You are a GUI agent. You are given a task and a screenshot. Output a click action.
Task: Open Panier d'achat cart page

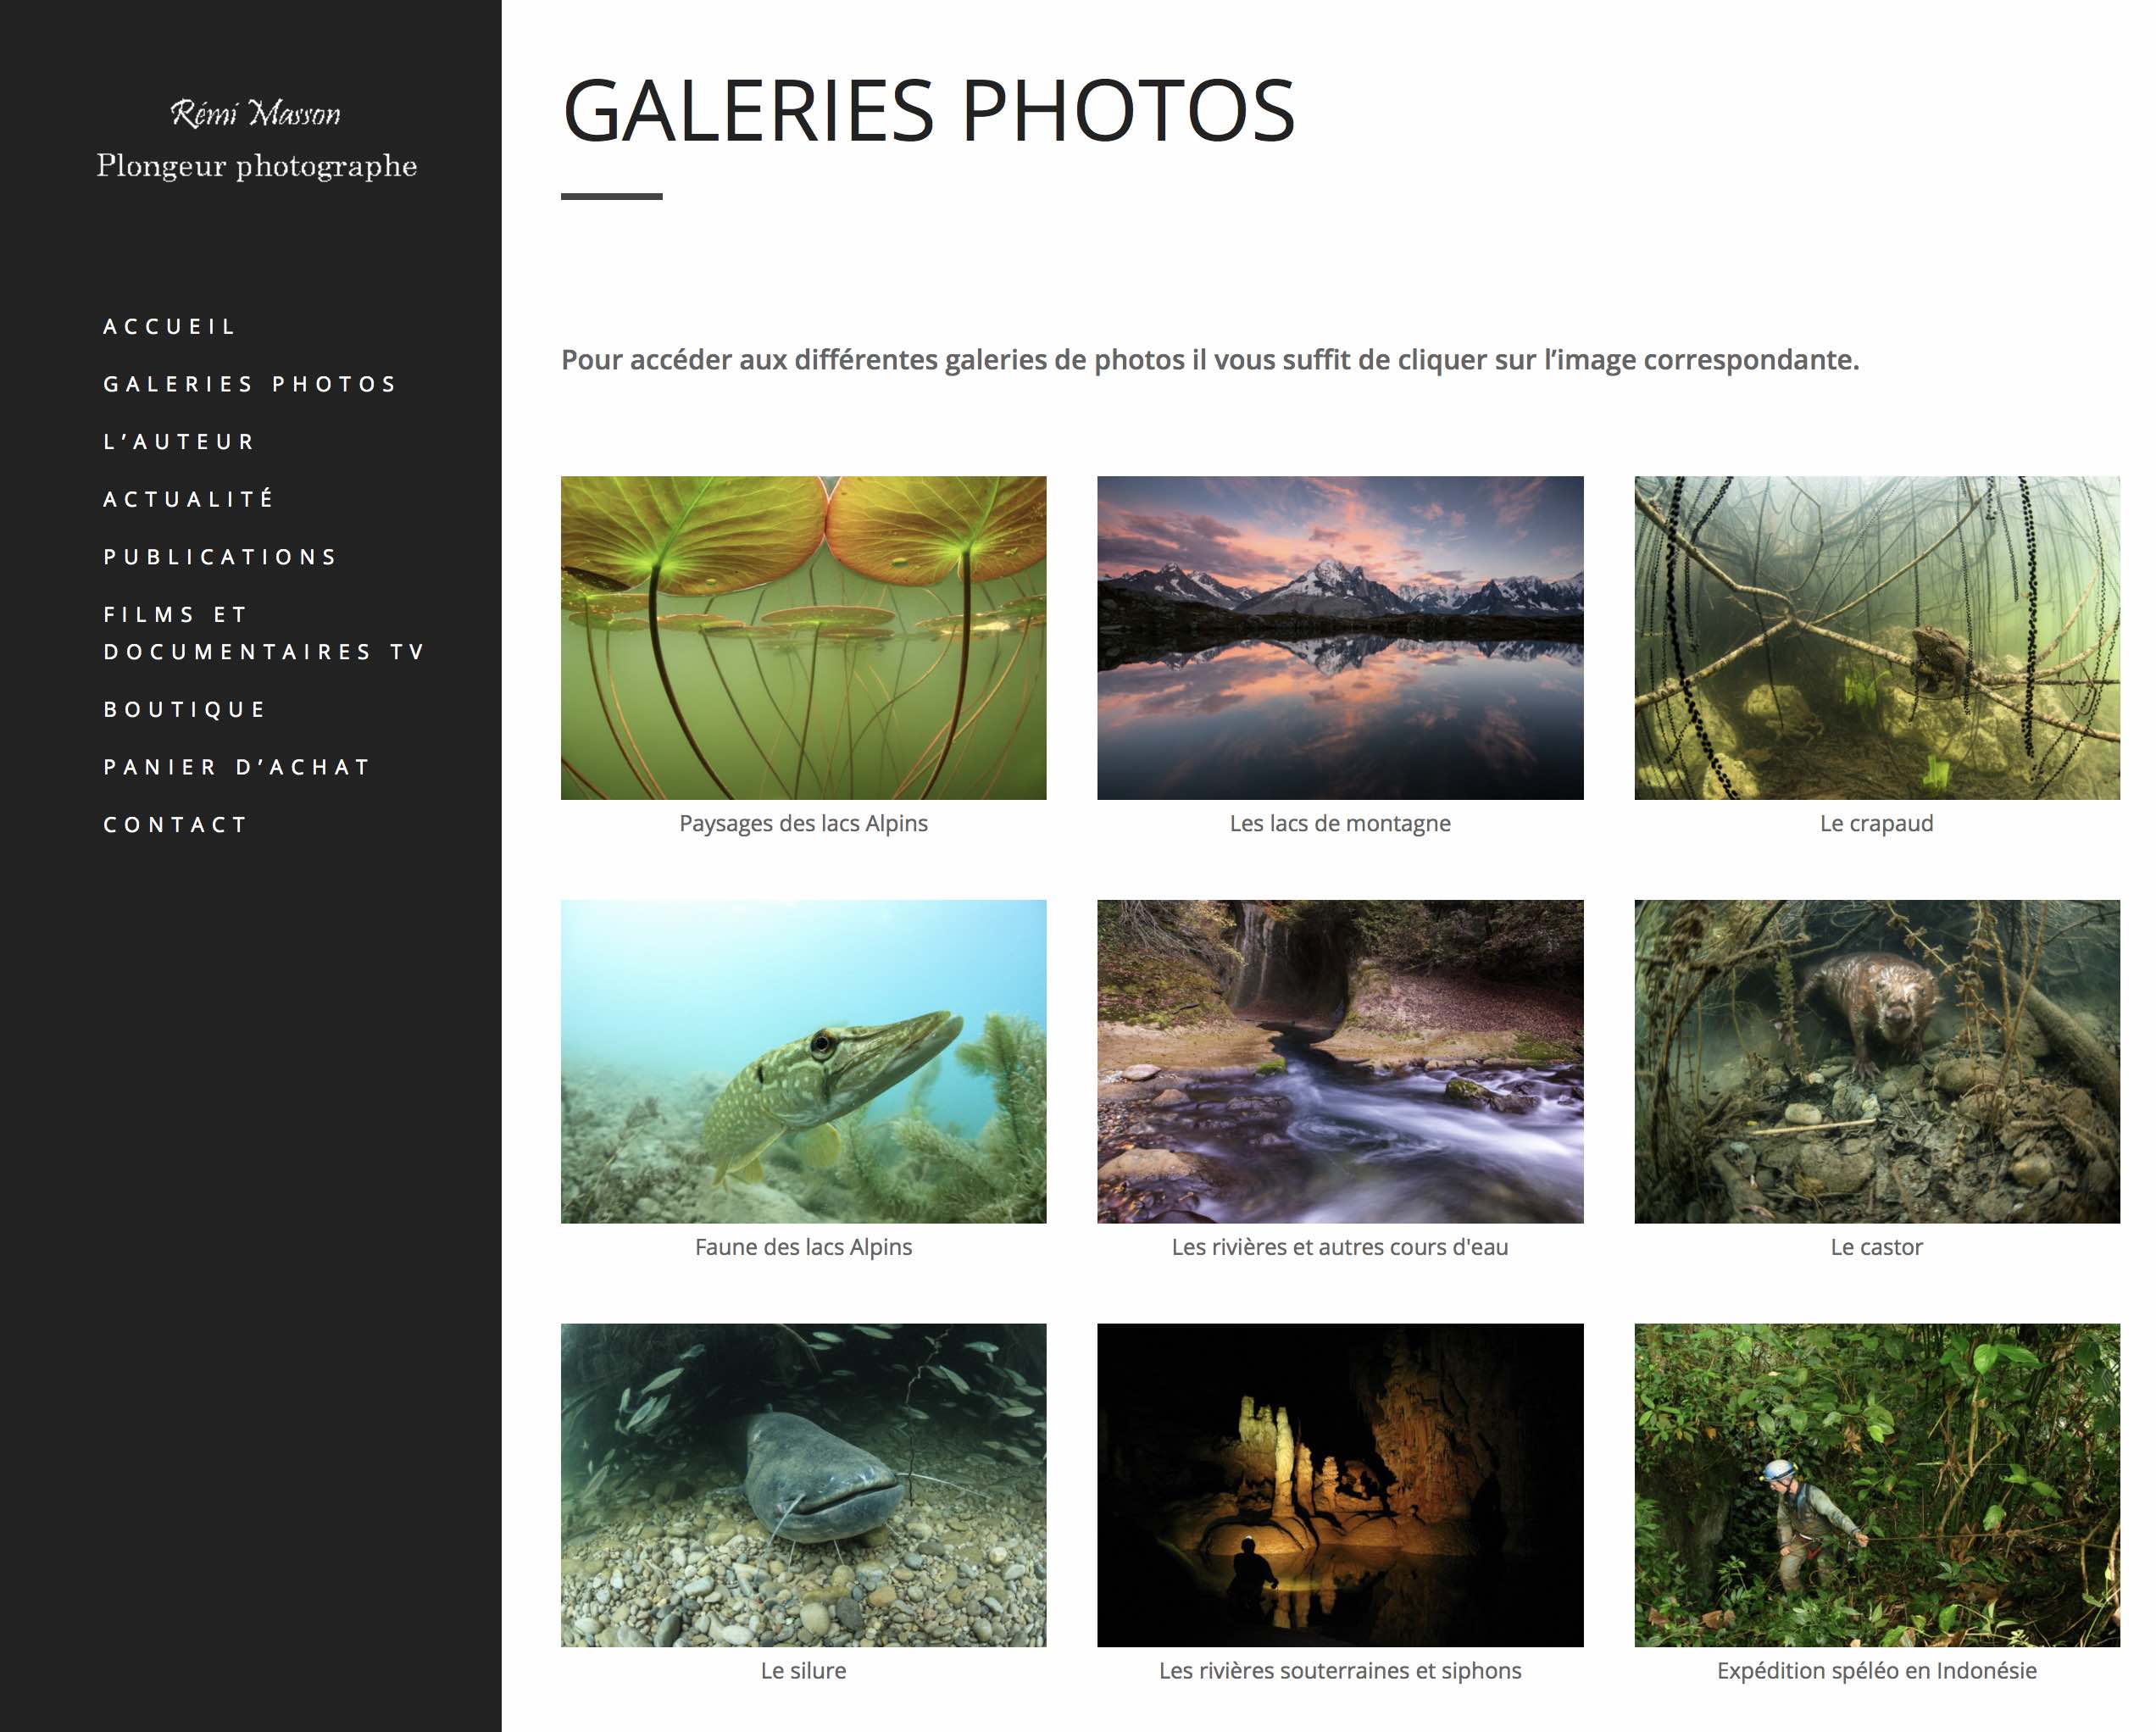pyautogui.click(x=237, y=767)
